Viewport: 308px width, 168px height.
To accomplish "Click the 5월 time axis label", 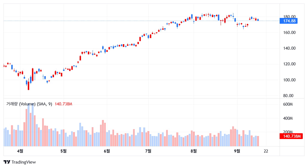I will coord(63,151).
